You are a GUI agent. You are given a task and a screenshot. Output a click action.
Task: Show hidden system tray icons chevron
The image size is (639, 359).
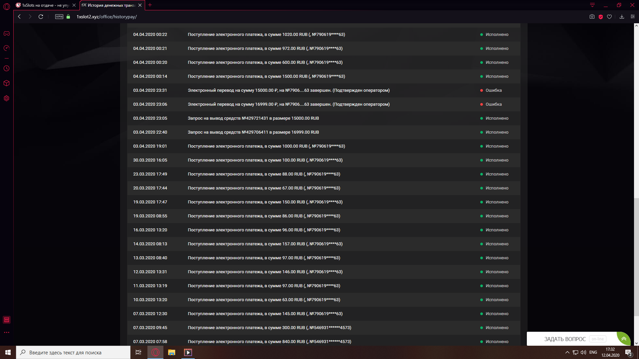567,352
